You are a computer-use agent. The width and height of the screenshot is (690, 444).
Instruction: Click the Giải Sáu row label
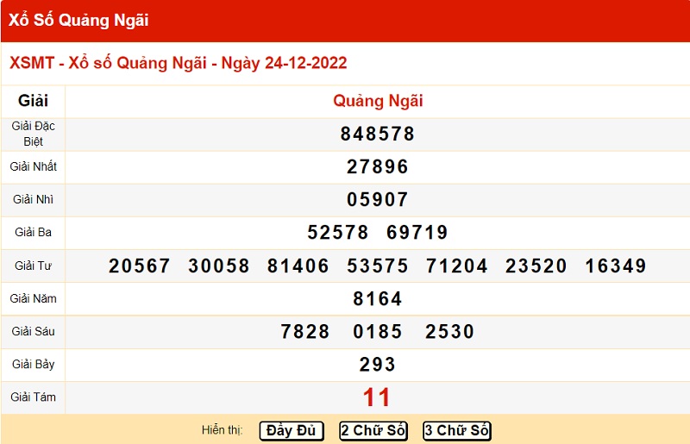[33, 331]
